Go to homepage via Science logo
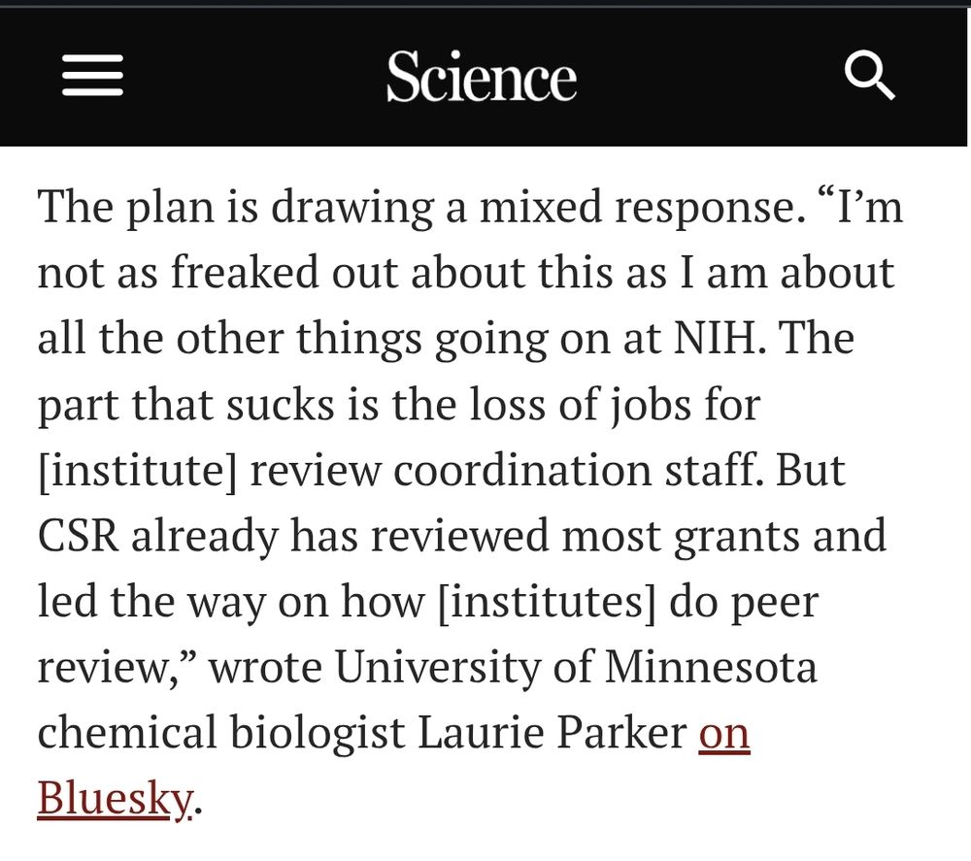Screen dimensions: 971x861 tap(482, 76)
